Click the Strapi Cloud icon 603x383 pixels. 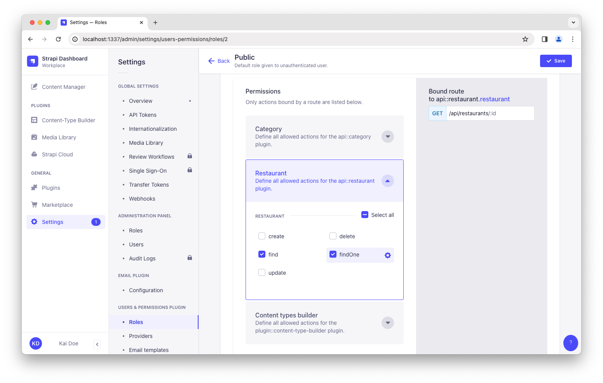(35, 154)
